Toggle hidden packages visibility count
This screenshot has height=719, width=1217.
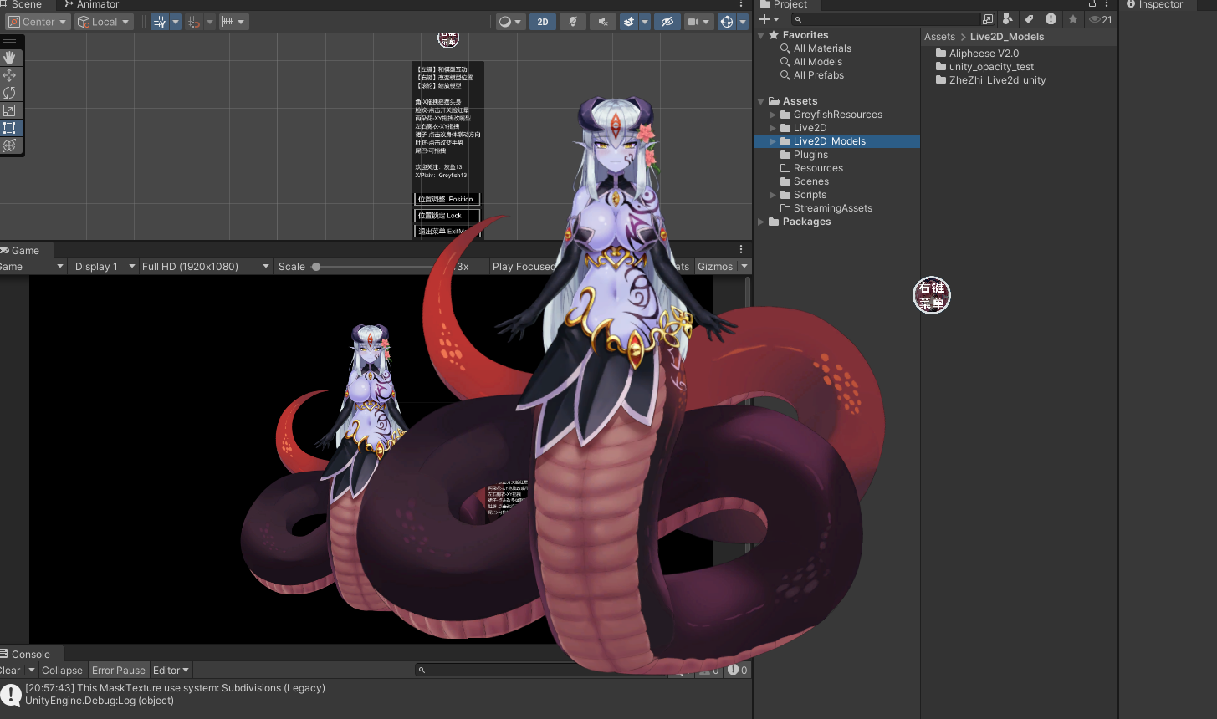(x=1101, y=19)
